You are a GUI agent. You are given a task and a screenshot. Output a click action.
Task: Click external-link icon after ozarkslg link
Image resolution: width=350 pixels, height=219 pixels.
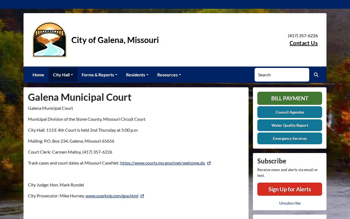coord(142,196)
